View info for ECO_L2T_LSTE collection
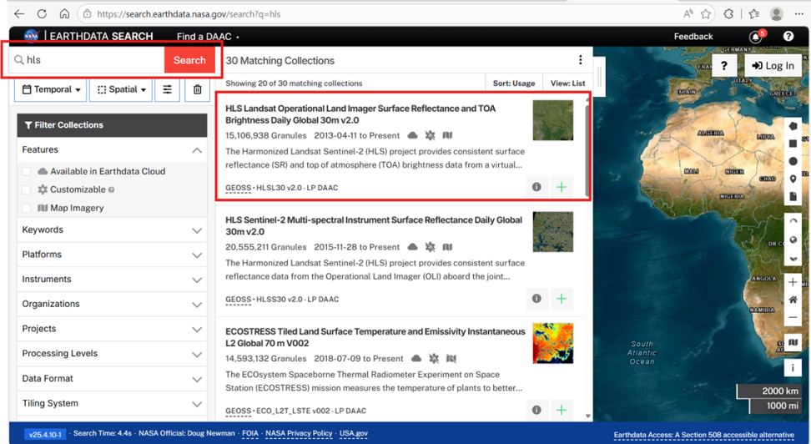Viewport: 811px width, 444px height. point(536,410)
